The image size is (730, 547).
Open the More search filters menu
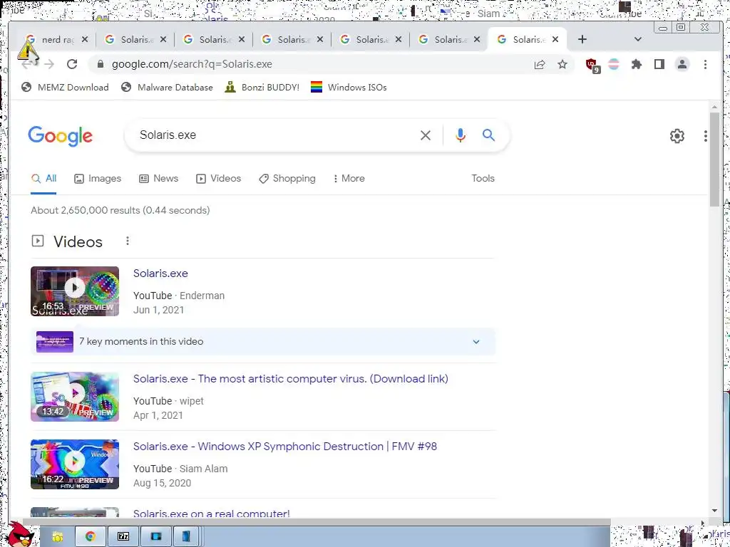point(349,178)
